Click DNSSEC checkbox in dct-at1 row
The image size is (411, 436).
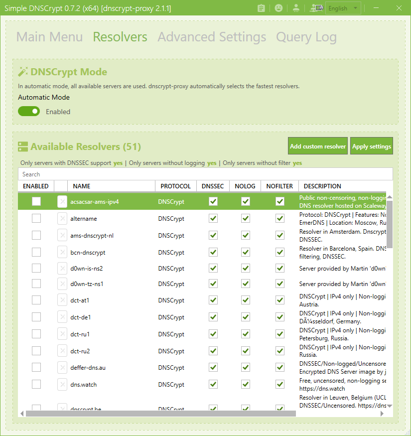[x=213, y=300]
